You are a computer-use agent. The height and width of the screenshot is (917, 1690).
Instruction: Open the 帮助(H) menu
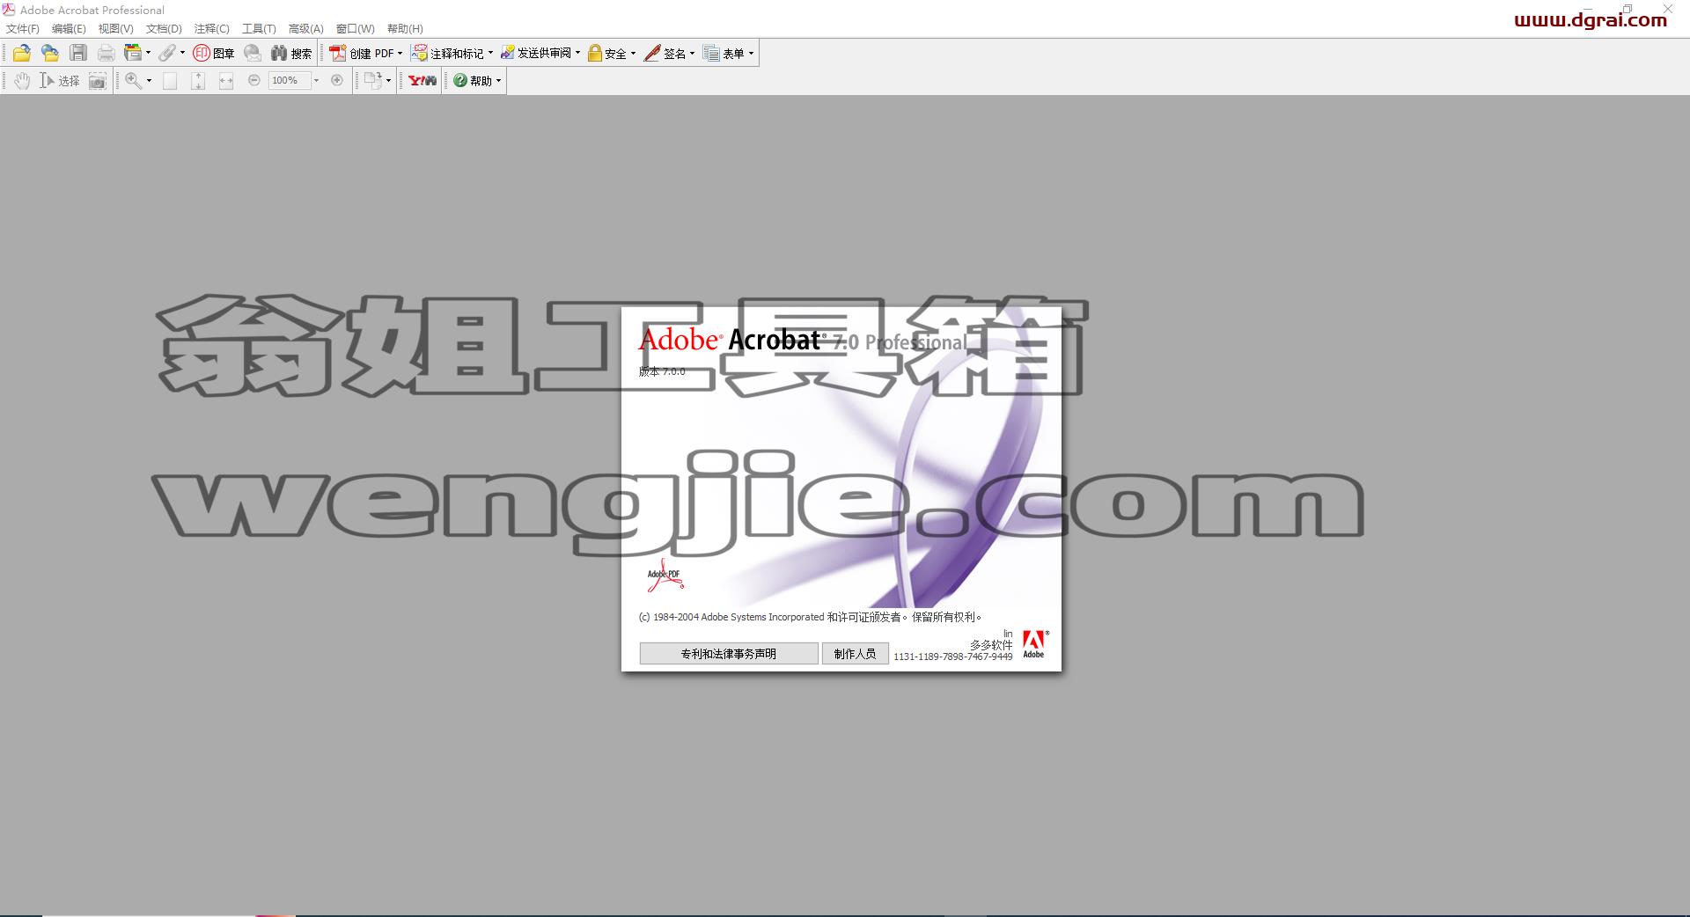[405, 29]
